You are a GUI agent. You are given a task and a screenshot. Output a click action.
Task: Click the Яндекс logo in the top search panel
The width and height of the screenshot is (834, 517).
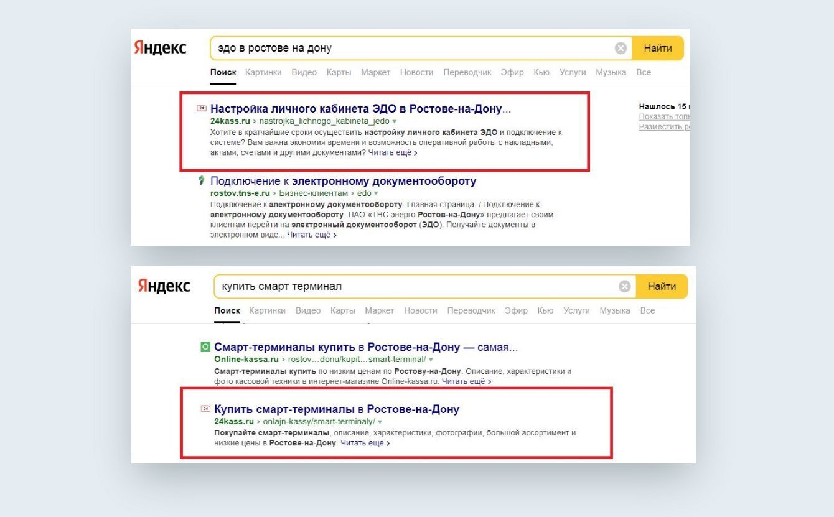[160, 48]
